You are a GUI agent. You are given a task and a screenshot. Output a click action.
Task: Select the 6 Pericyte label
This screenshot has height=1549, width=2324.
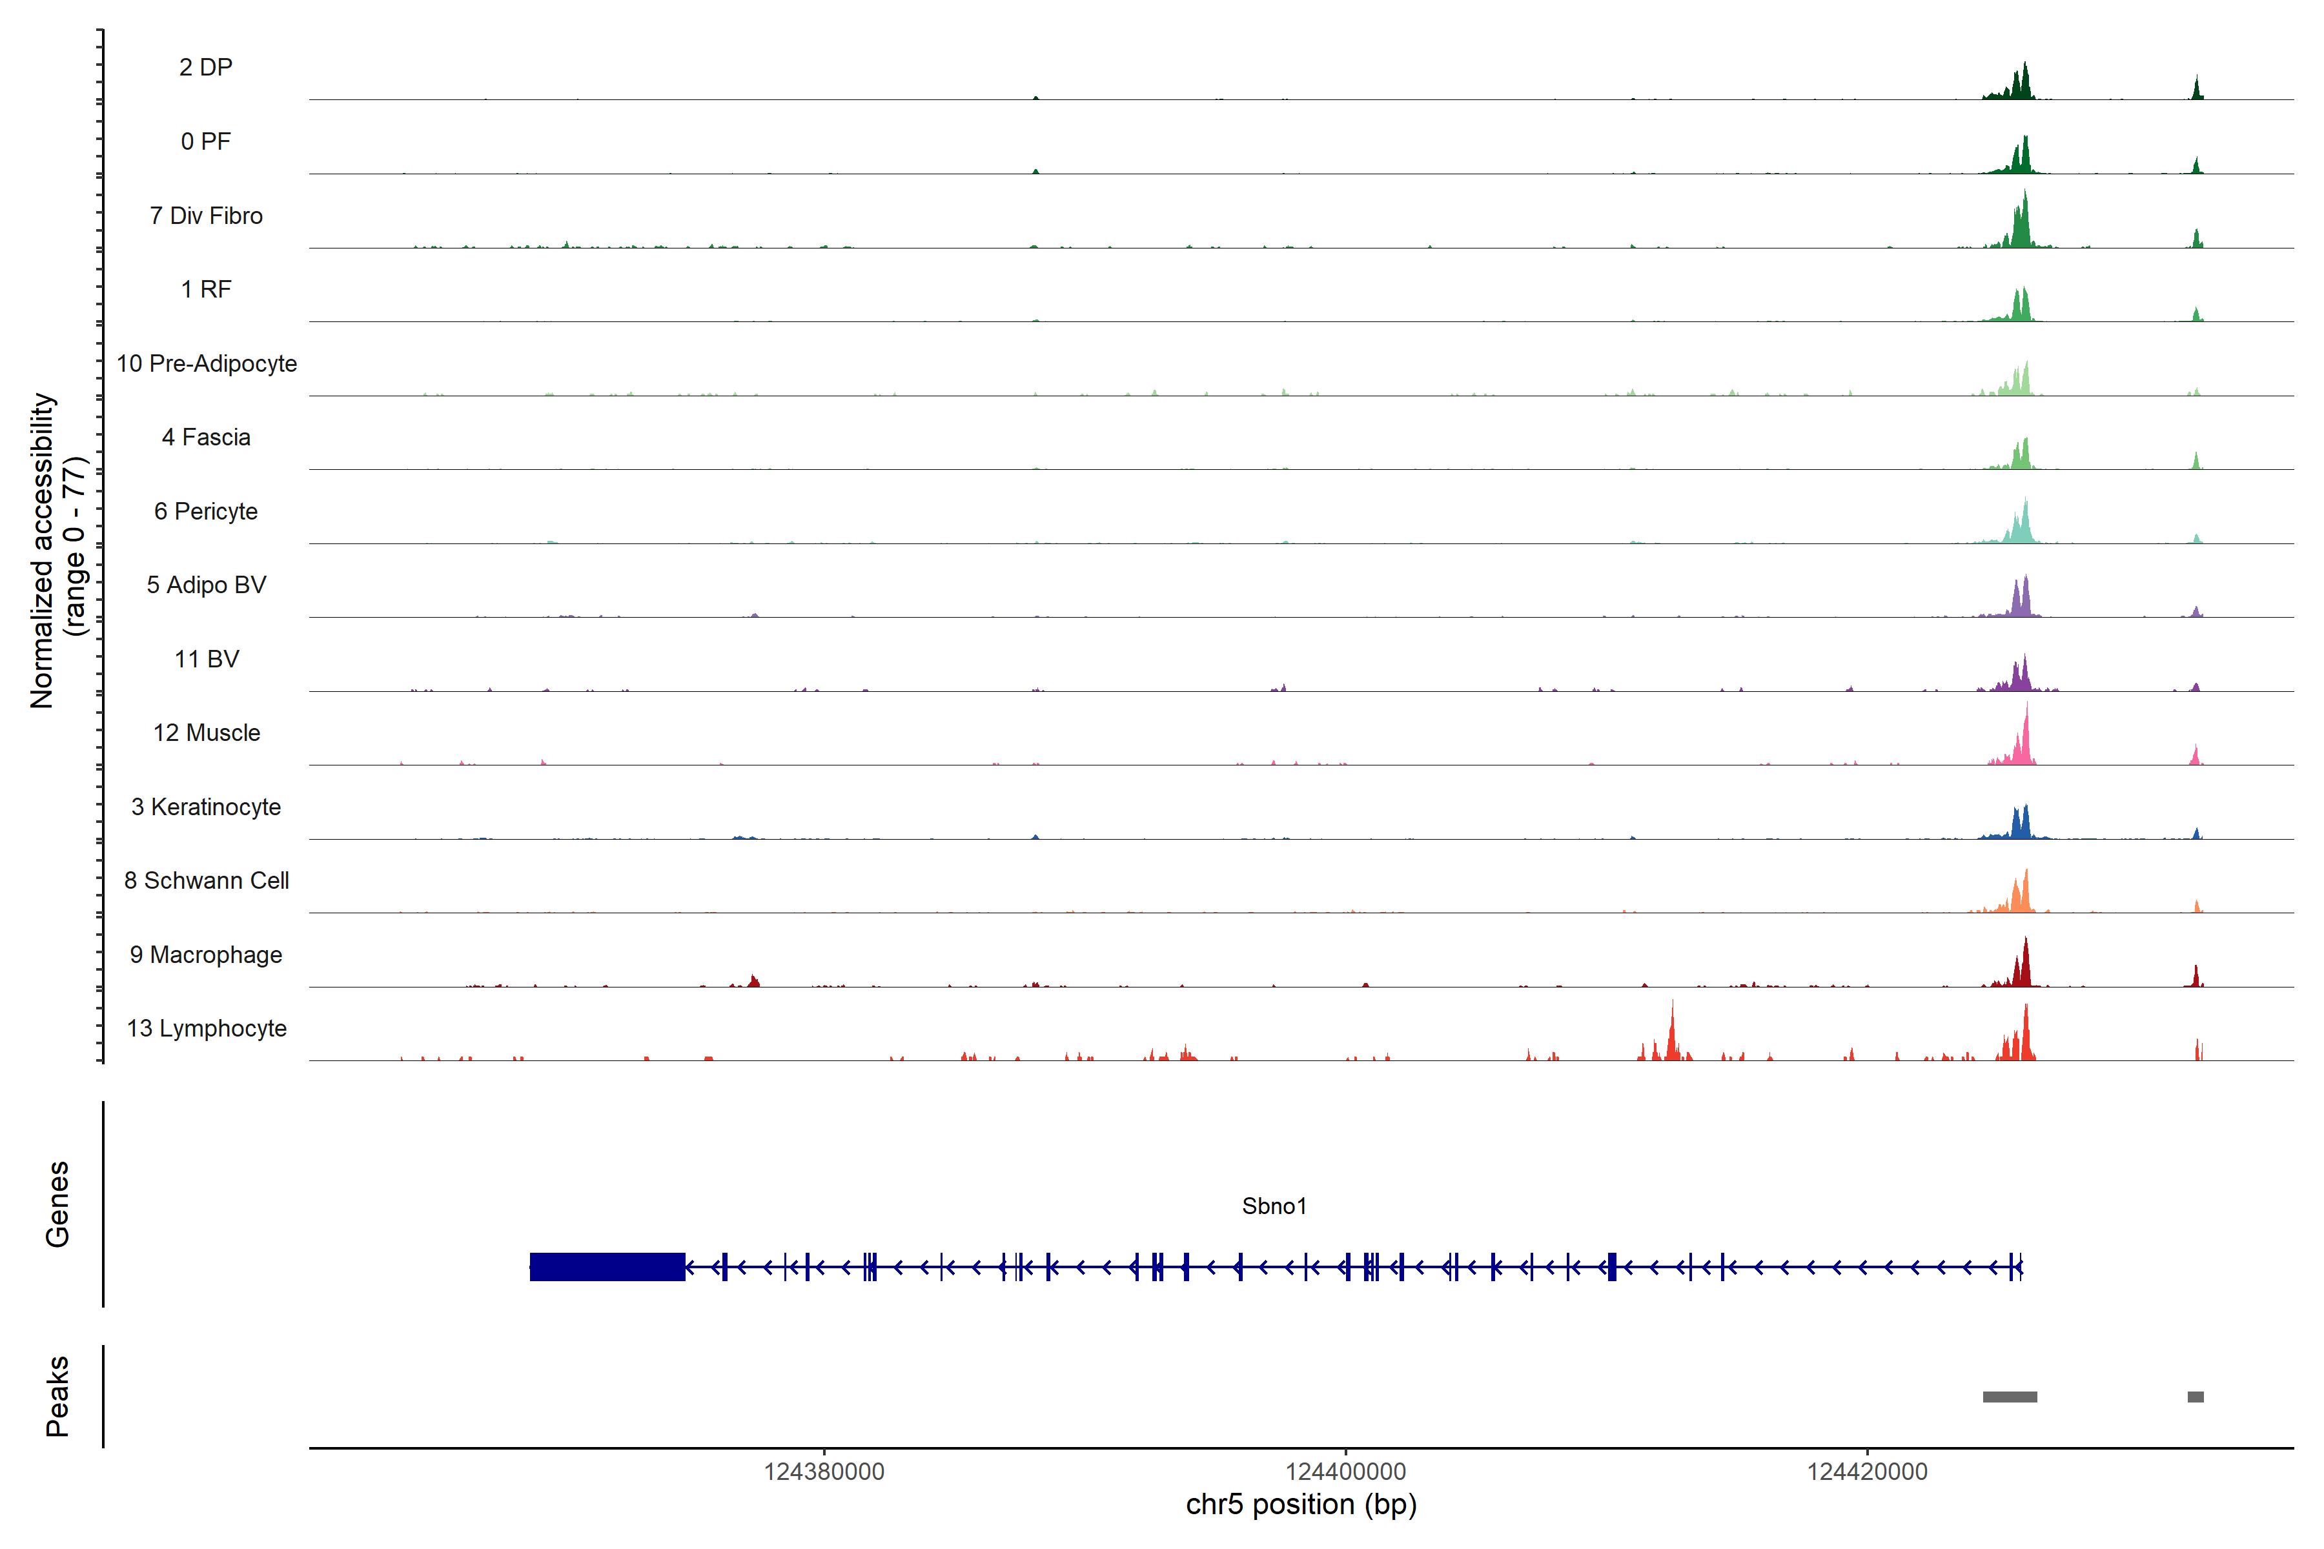pos(205,511)
